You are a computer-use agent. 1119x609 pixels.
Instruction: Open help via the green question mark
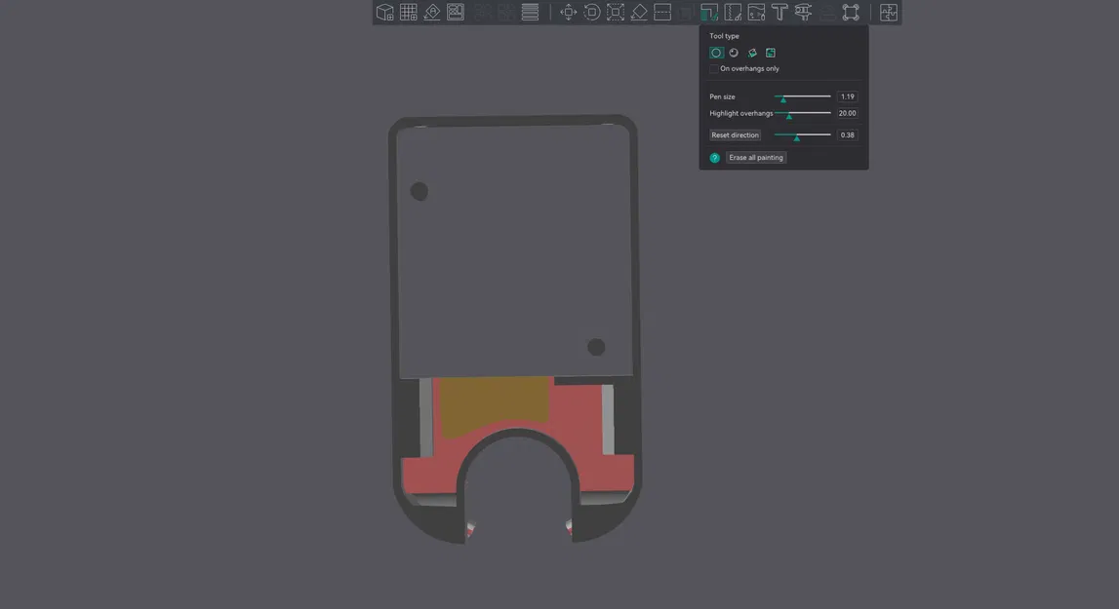pyautogui.click(x=714, y=158)
